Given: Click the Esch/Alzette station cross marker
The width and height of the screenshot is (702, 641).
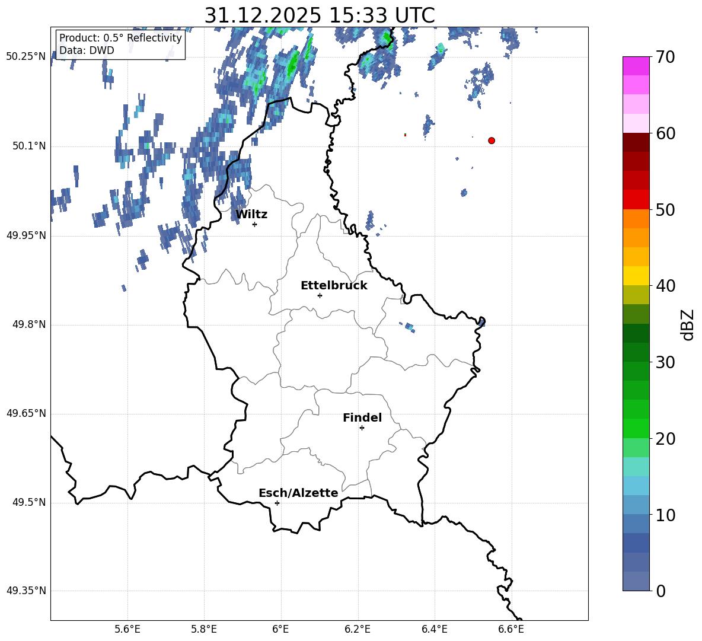Looking at the screenshot, I should point(277,503).
